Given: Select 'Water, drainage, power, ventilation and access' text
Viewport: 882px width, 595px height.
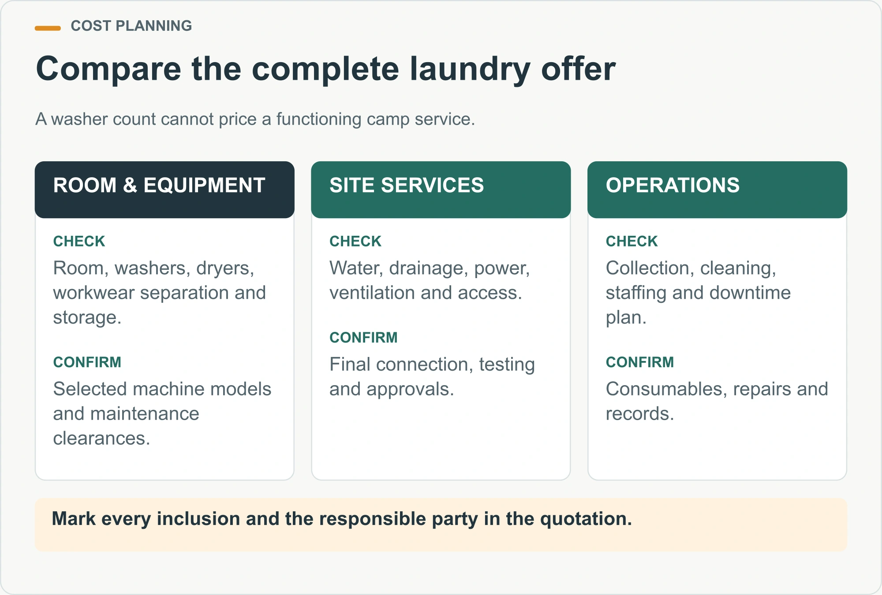Looking at the screenshot, I should click(x=430, y=280).
